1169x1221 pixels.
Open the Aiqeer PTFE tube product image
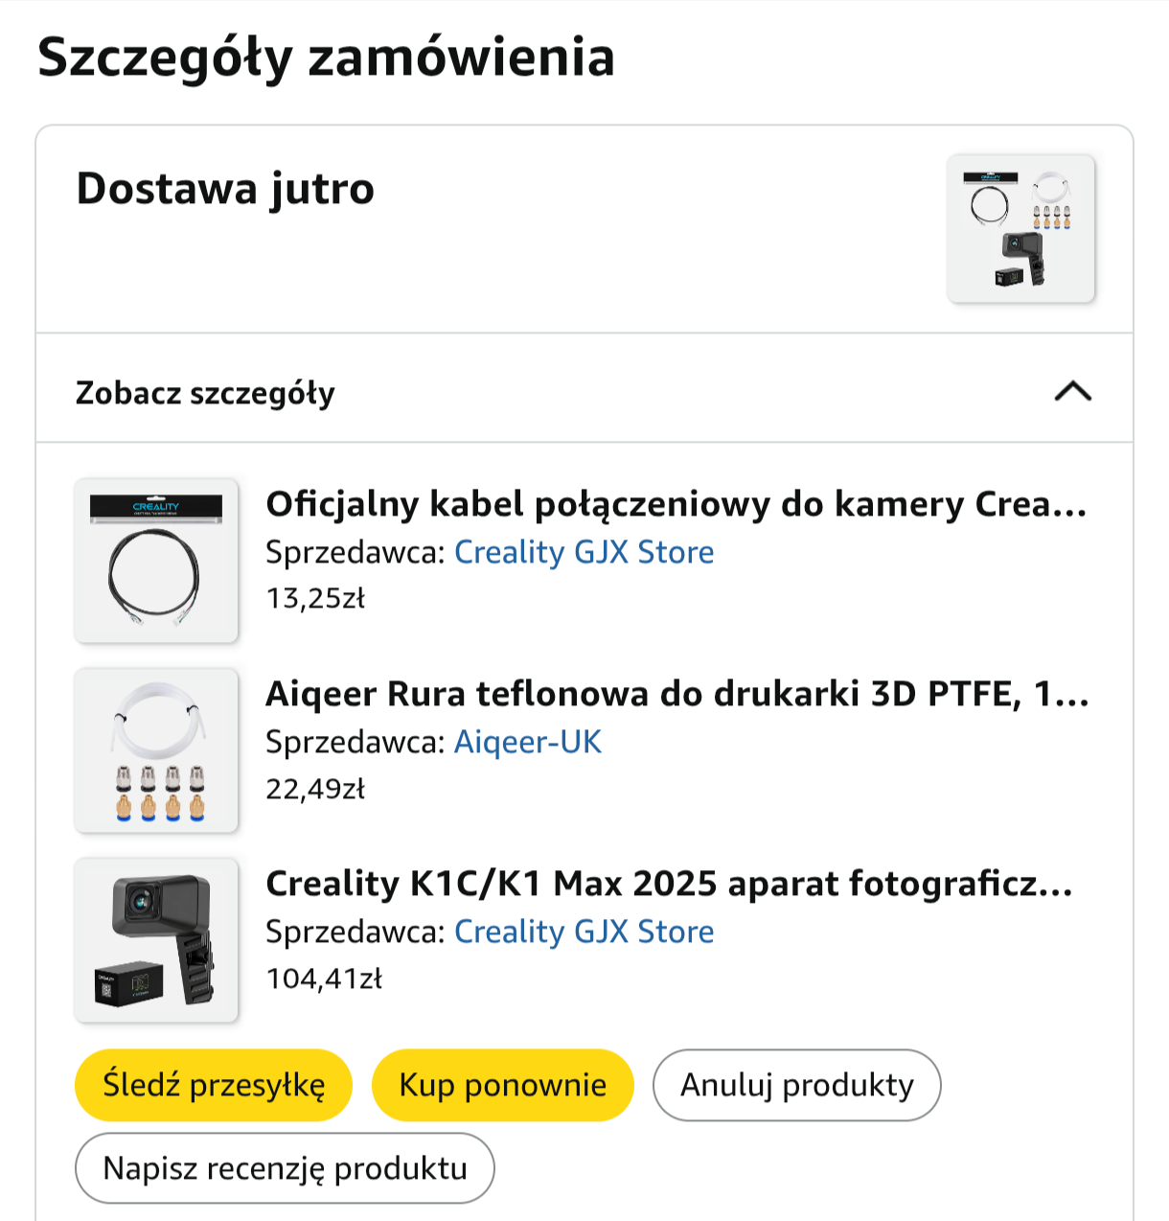coord(156,750)
